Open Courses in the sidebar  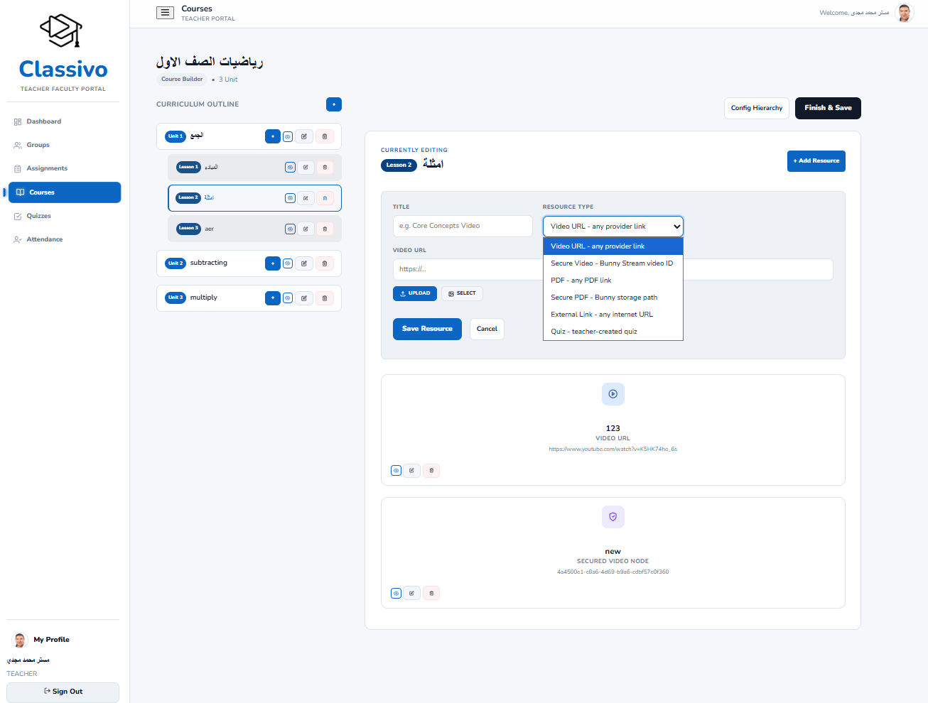point(65,192)
